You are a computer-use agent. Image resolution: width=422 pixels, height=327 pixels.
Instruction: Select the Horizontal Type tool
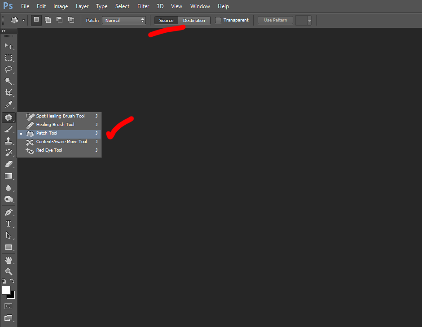tap(9, 224)
